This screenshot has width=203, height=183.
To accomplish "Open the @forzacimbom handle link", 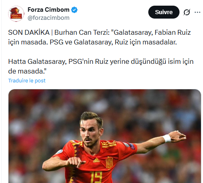I will click(49, 18).
